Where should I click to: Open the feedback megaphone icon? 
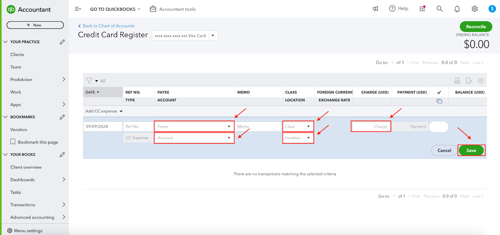pos(376,9)
